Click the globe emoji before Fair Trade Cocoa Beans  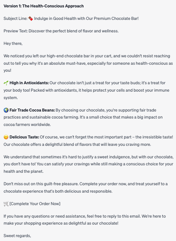click(x=6, y=110)
